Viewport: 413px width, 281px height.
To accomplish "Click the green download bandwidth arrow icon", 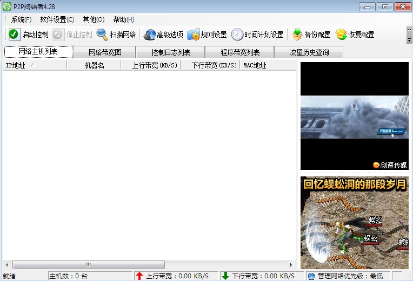I will (225, 276).
